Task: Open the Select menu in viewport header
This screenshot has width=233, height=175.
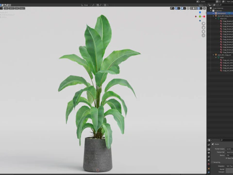Action: [11, 8]
